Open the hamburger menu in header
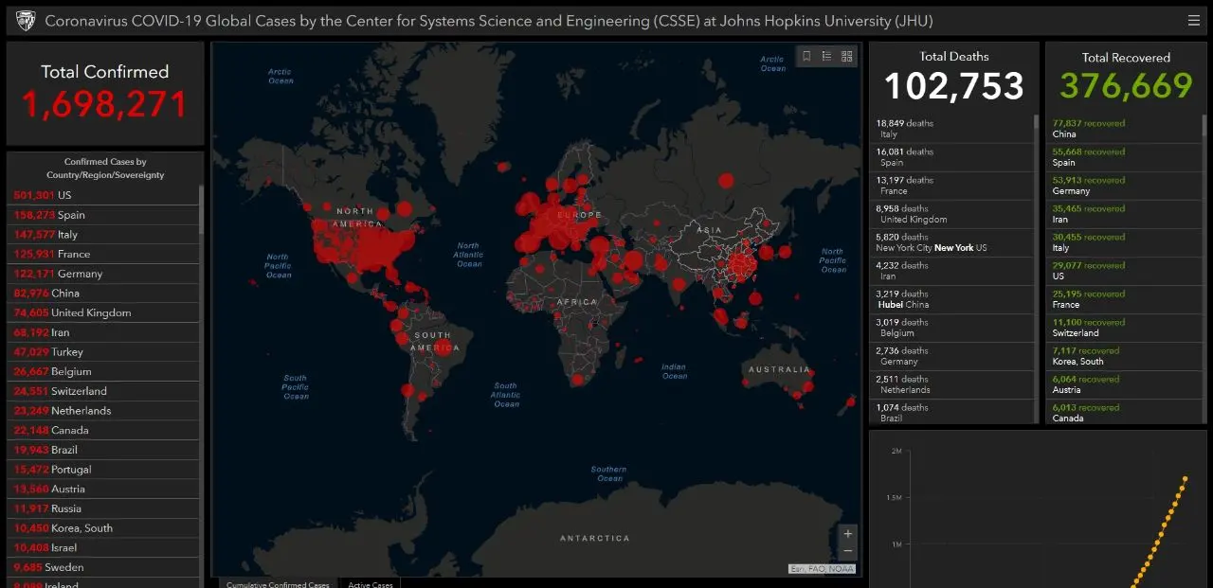The height and width of the screenshot is (588, 1213). tap(1193, 20)
